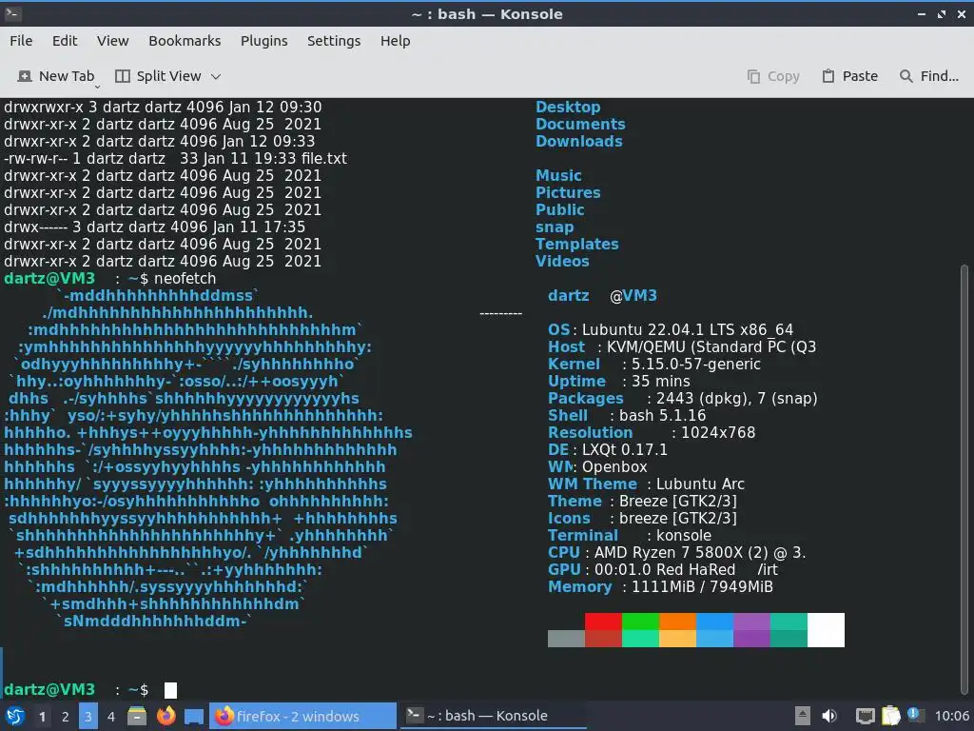This screenshot has height=731, width=974.
Task: Open the Bookmarks menu
Action: pos(185,41)
